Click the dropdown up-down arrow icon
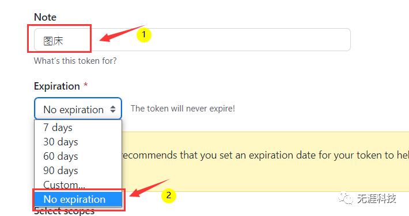Image resolution: width=409 pixels, height=216 pixels. pyautogui.click(x=113, y=109)
